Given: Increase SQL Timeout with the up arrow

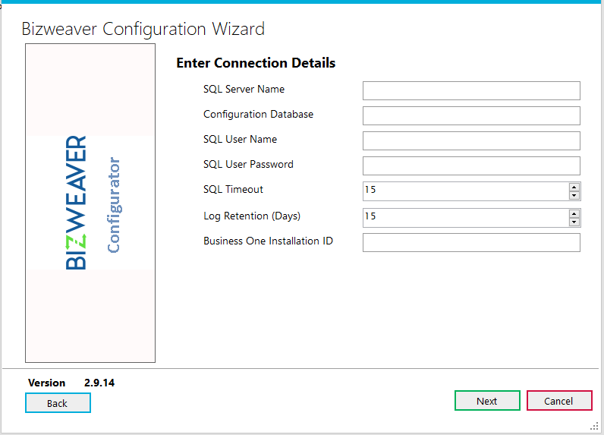Looking at the screenshot, I should click(574, 188).
